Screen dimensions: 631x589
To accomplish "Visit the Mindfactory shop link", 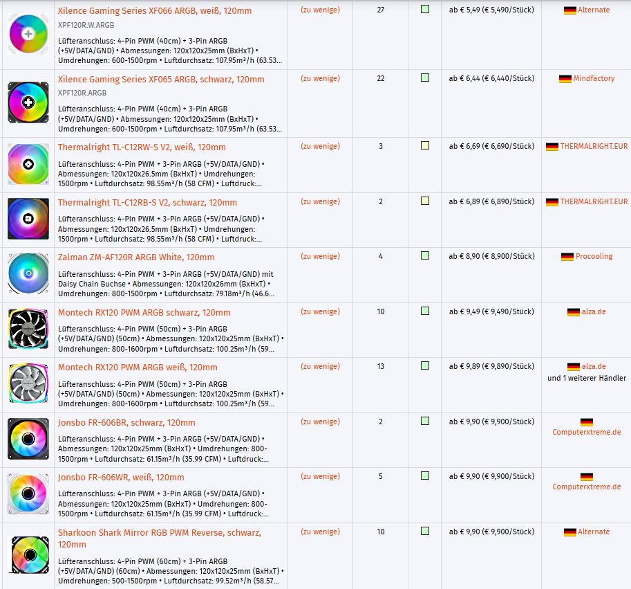I will (594, 79).
